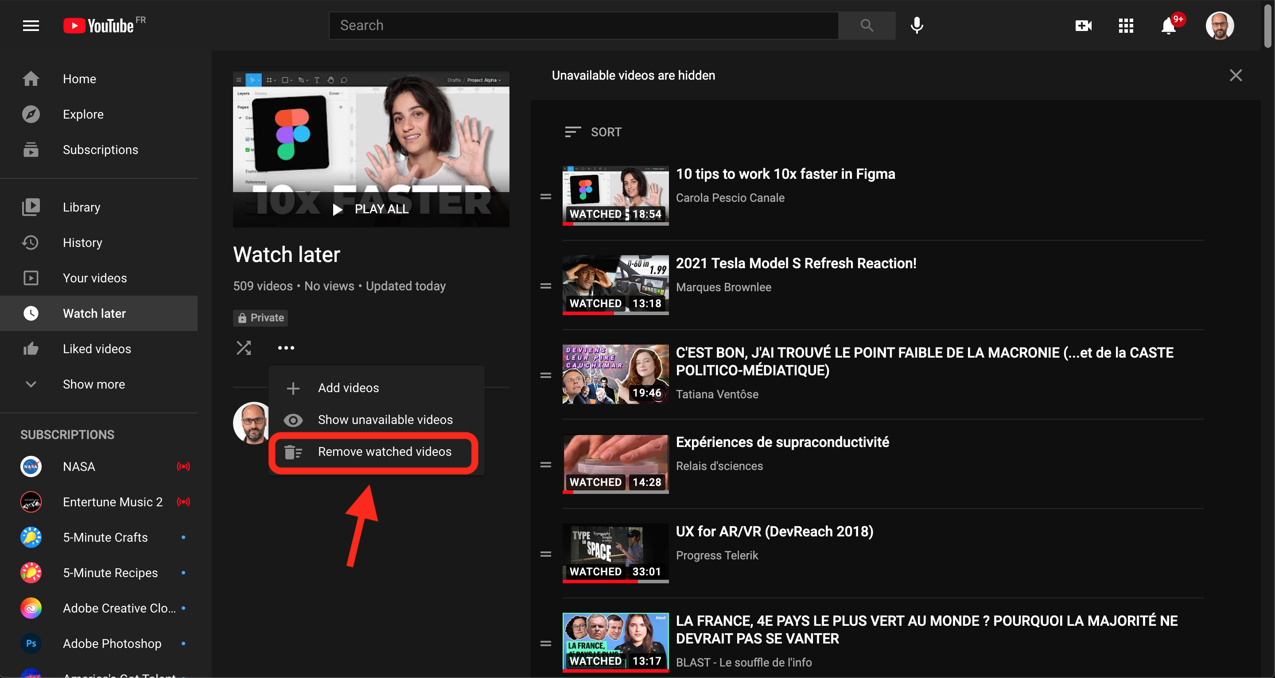The height and width of the screenshot is (678, 1275).
Task: Open 10 tips Figma video thumbnail
Action: click(615, 196)
